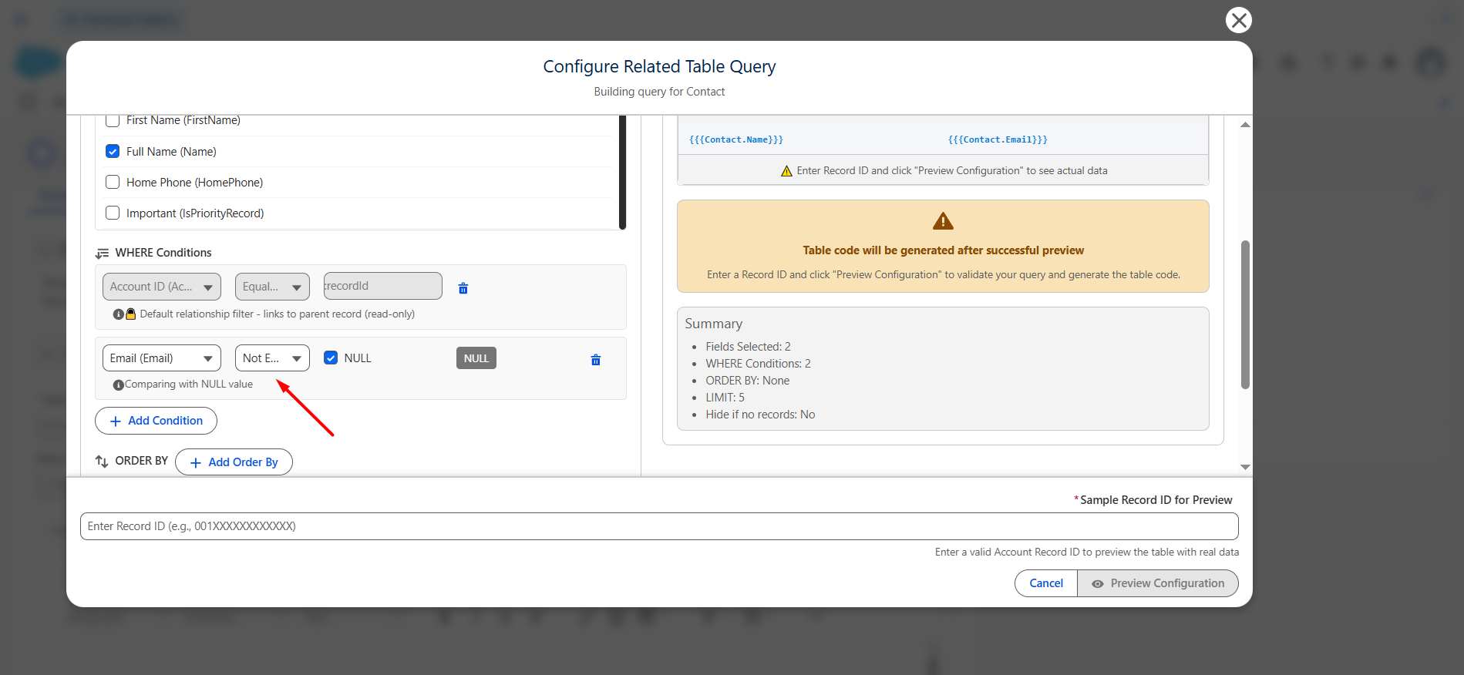Click the field list scrollbar
This screenshot has height=675, width=1464.
(x=622, y=173)
